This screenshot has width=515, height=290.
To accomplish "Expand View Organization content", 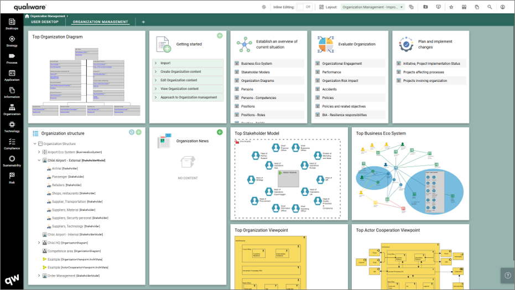I will [x=188, y=89].
